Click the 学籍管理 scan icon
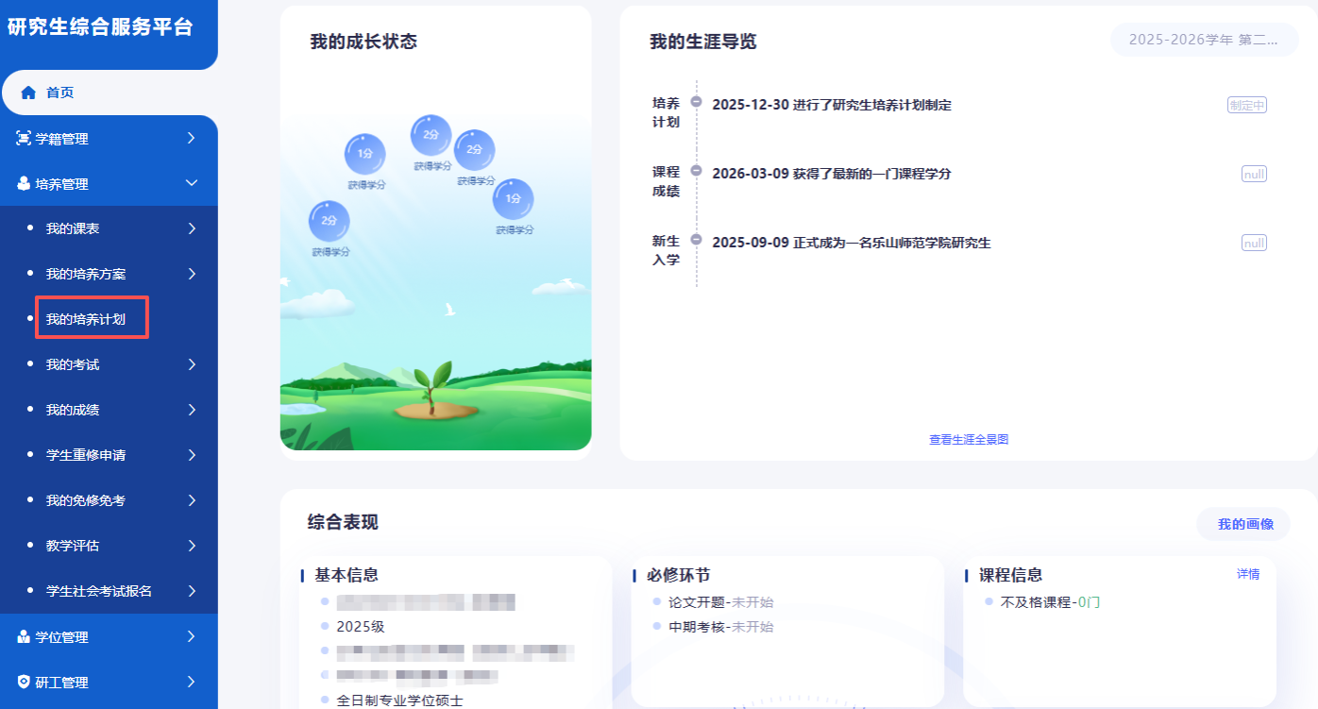This screenshot has height=709, width=1318. [24, 139]
